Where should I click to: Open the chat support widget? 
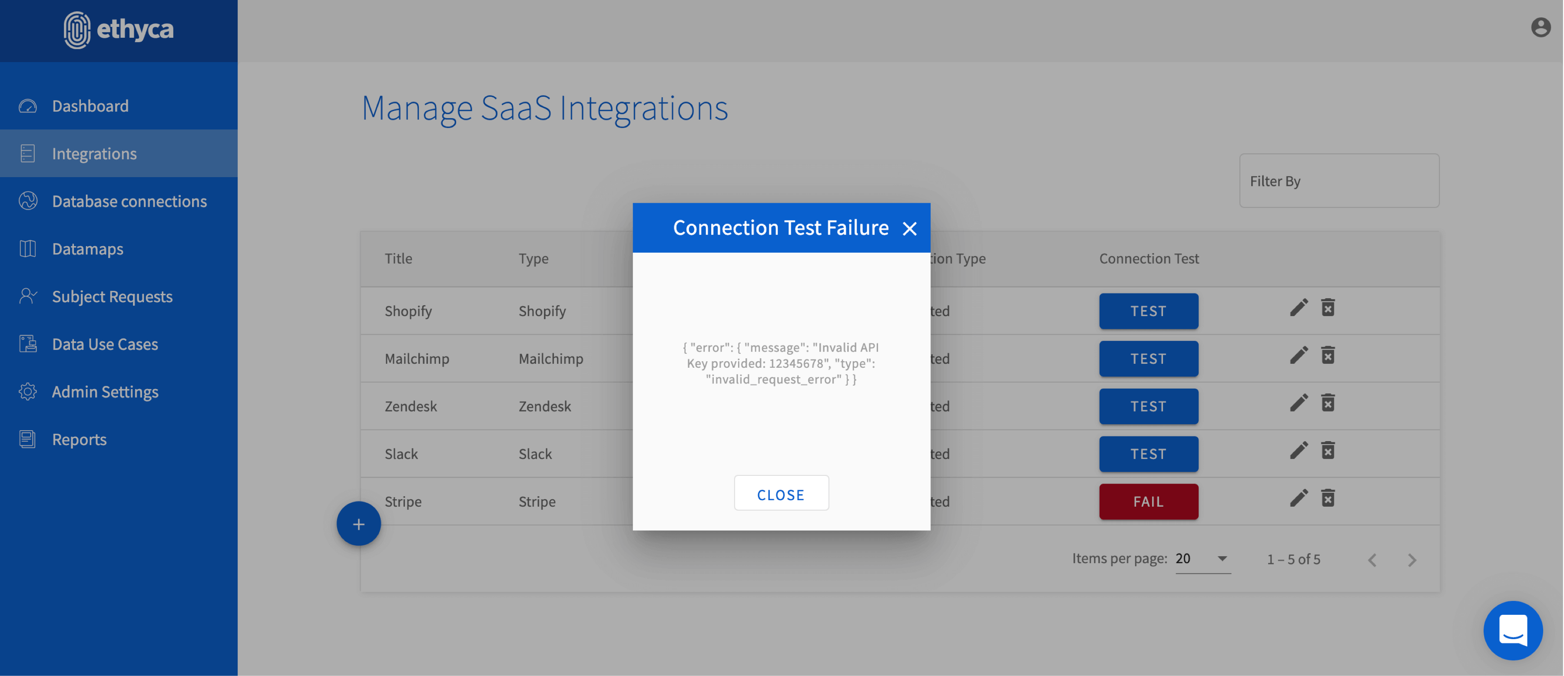[1512, 630]
